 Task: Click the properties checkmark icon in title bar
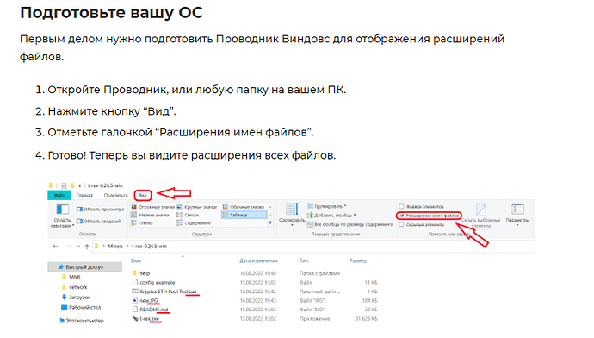pyautogui.click(x=64, y=185)
